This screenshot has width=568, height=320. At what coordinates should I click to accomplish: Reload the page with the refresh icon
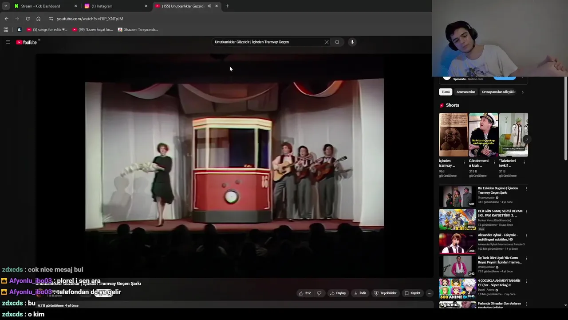(28, 19)
